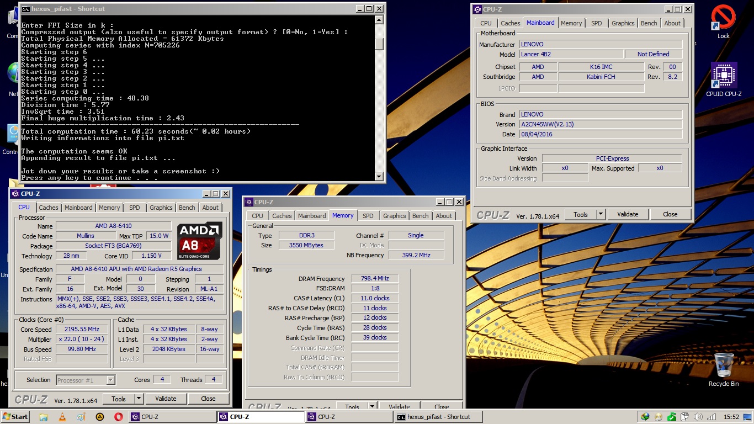Click the green checkmark tray icon

[x=671, y=417]
